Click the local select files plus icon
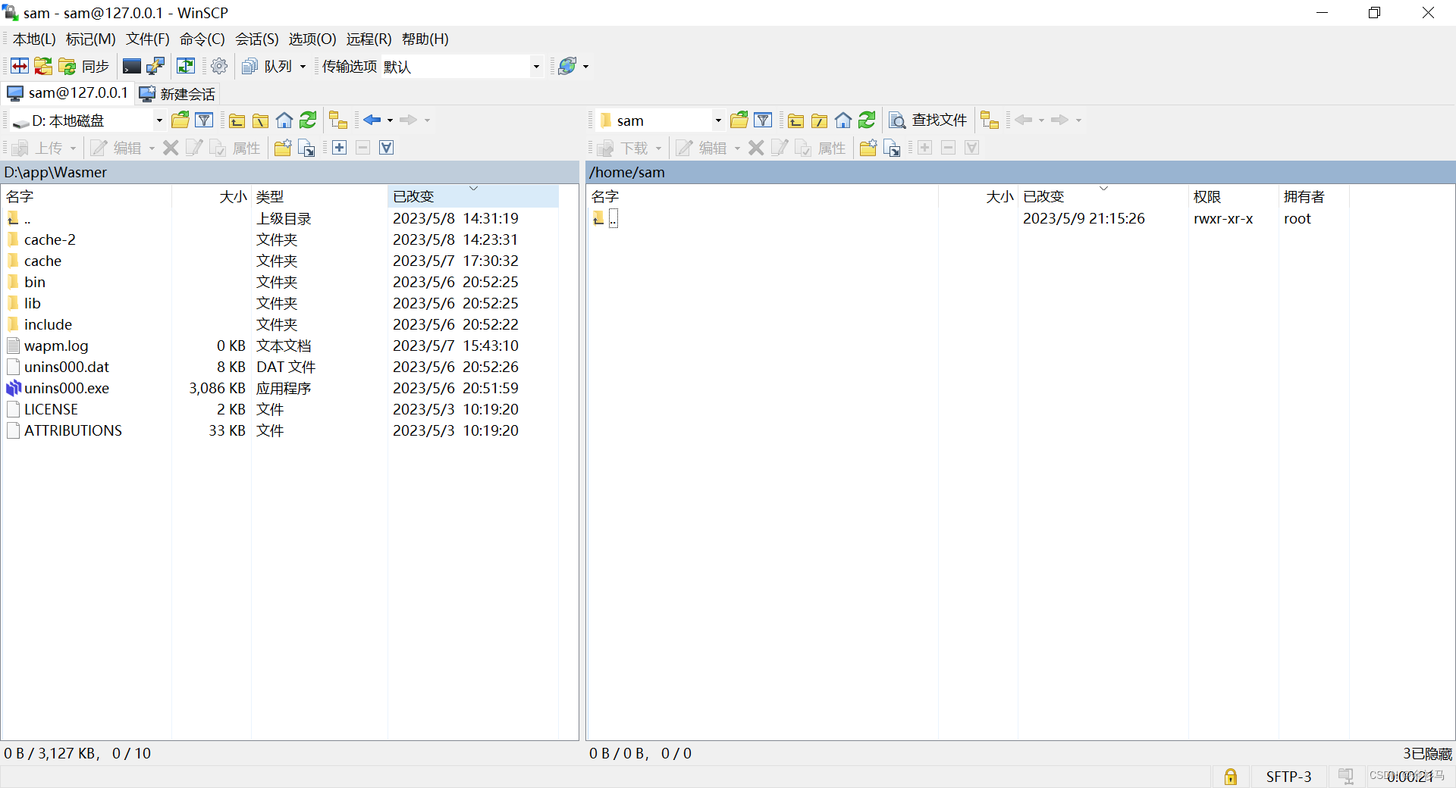Viewport: 1456px width, 788px height. [x=340, y=148]
